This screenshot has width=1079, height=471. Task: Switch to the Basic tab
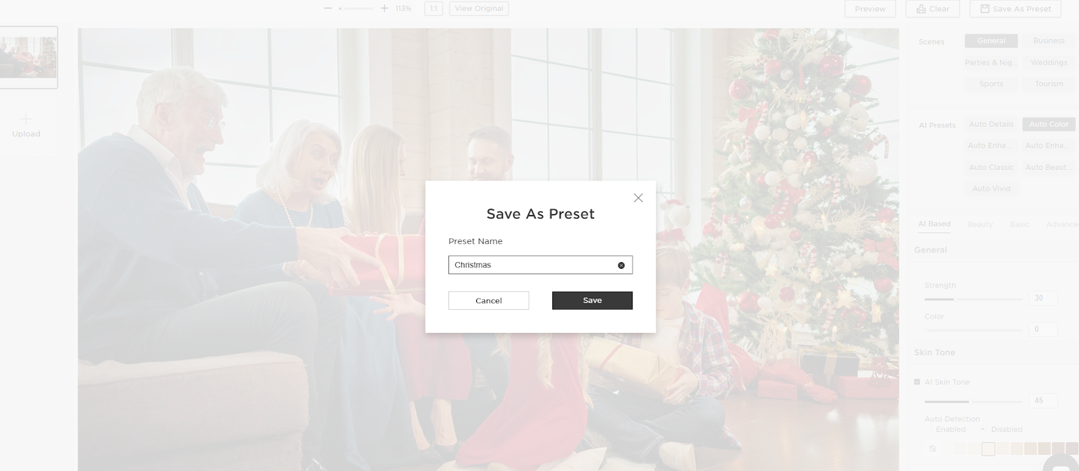point(1020,224)
